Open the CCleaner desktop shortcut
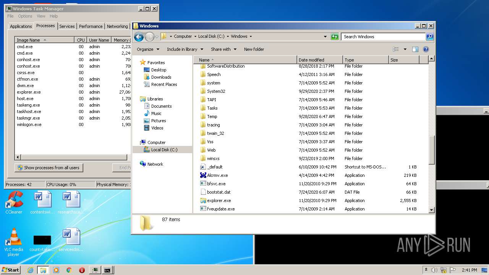The width and height of the screenshot is (489, 275). [14, 202]
